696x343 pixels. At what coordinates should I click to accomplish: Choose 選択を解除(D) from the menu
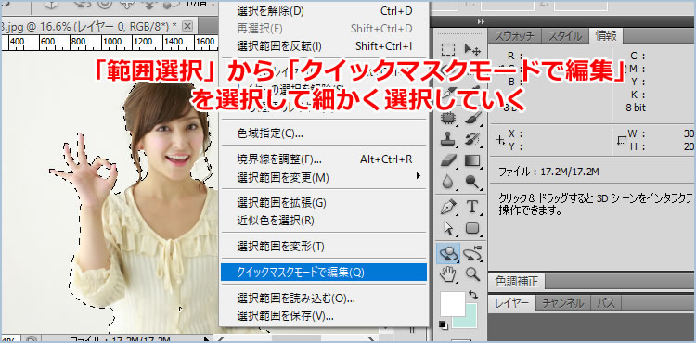tap(324, 11)
